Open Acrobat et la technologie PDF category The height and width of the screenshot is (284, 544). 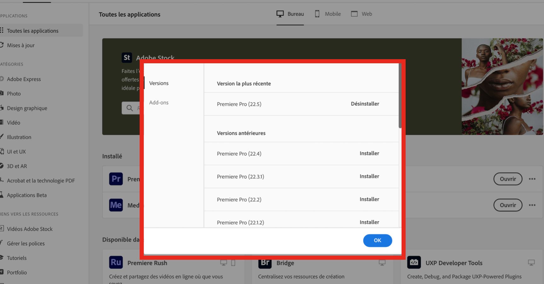click(41, 180)
